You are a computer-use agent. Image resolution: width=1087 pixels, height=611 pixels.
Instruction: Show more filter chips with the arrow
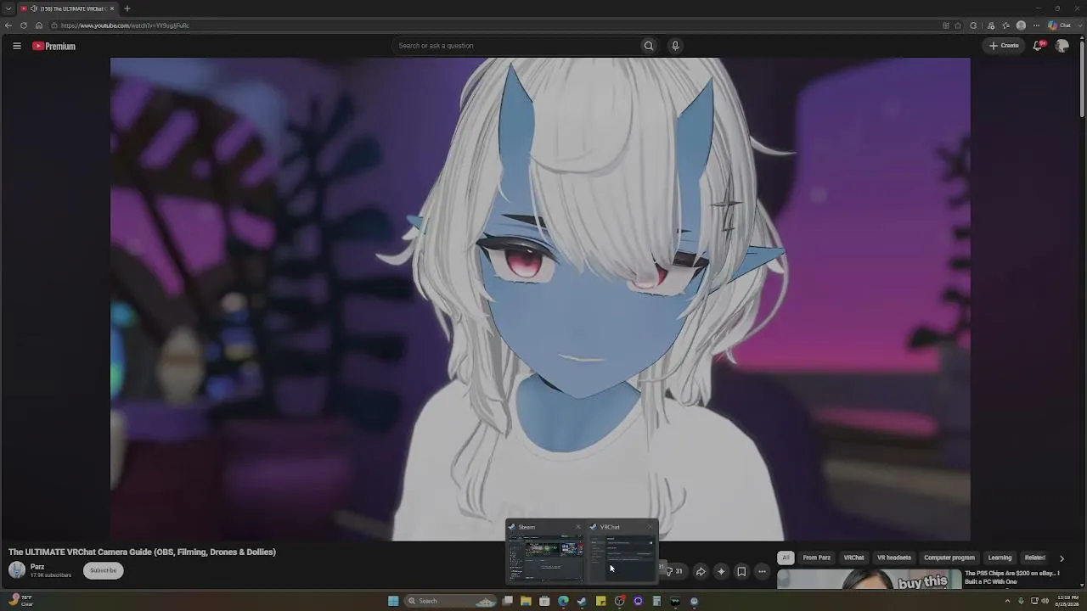coord(1062,558)
